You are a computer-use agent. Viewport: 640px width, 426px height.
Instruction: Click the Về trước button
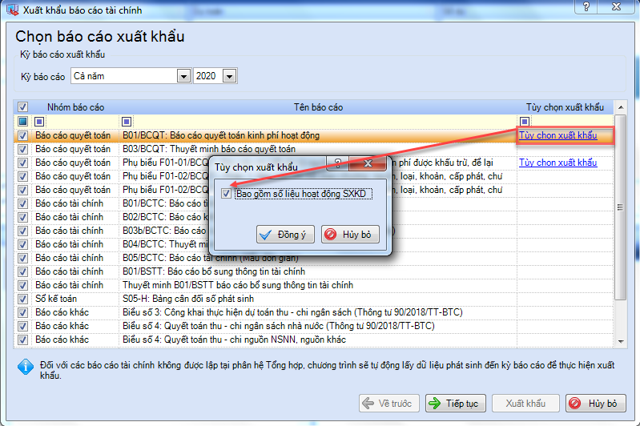click(x=389, y=404)
